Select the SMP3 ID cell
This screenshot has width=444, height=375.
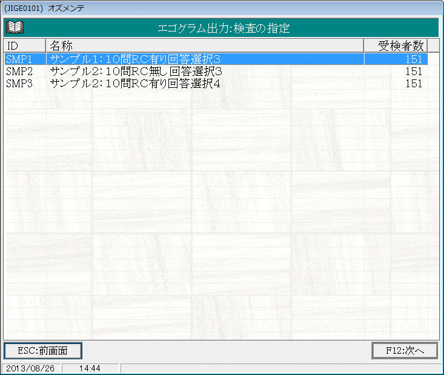[x=25, y=84]
